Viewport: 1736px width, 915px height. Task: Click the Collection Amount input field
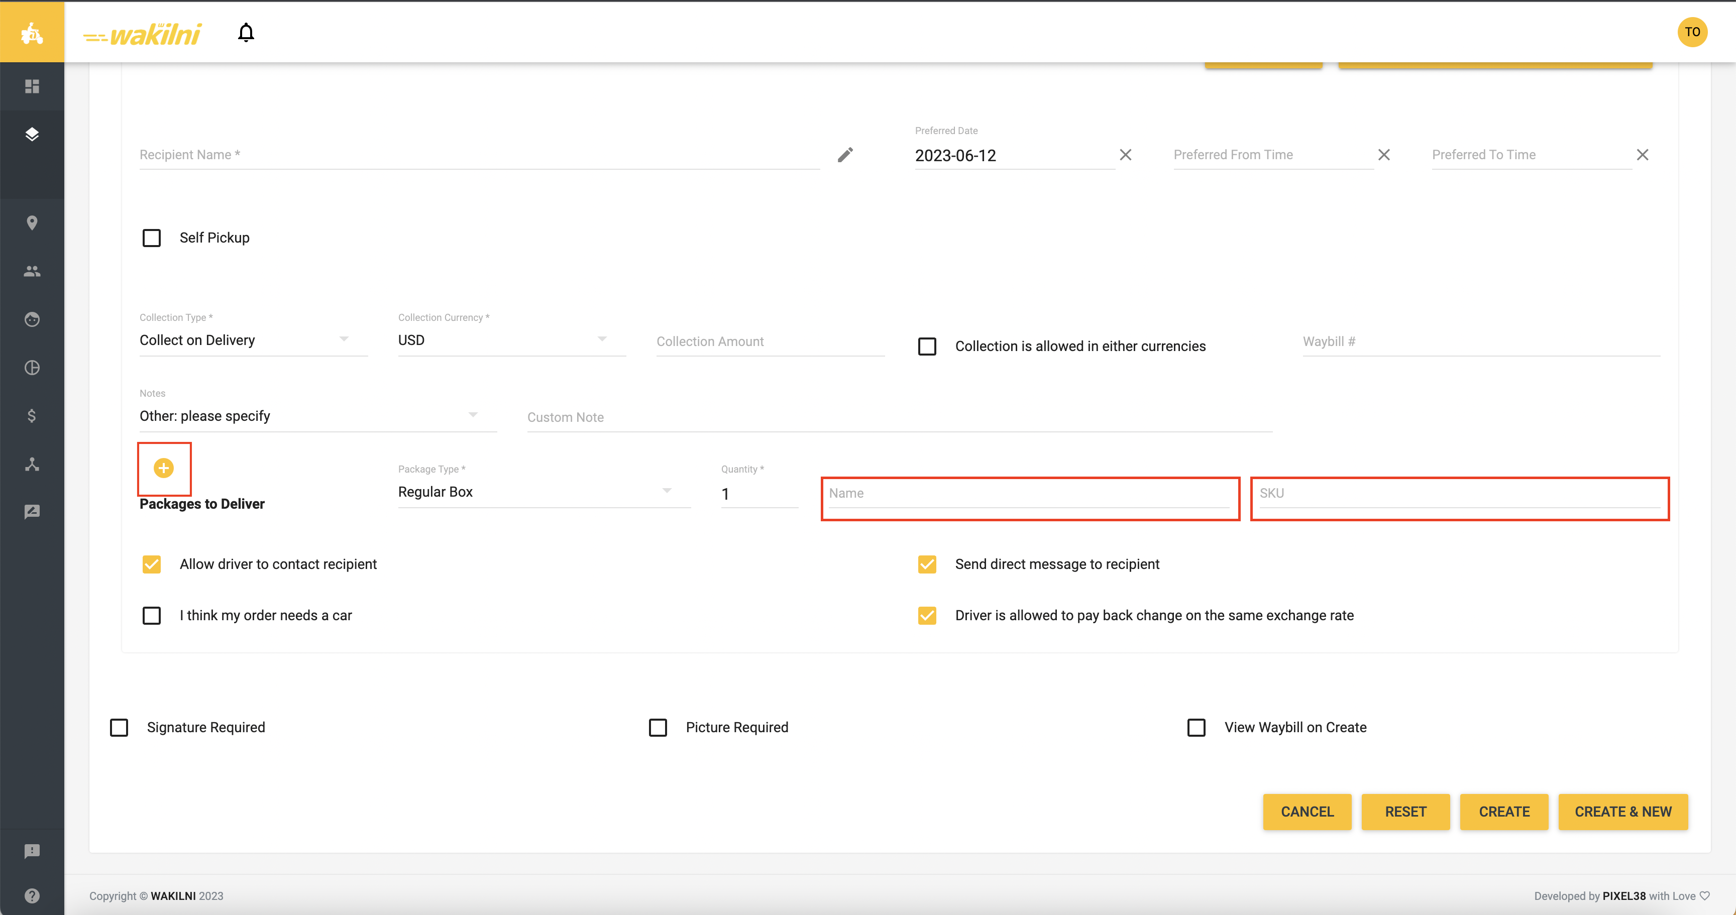pos(770,341)
